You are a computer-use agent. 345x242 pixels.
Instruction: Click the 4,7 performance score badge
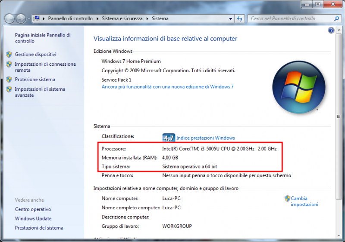(168, 138)
